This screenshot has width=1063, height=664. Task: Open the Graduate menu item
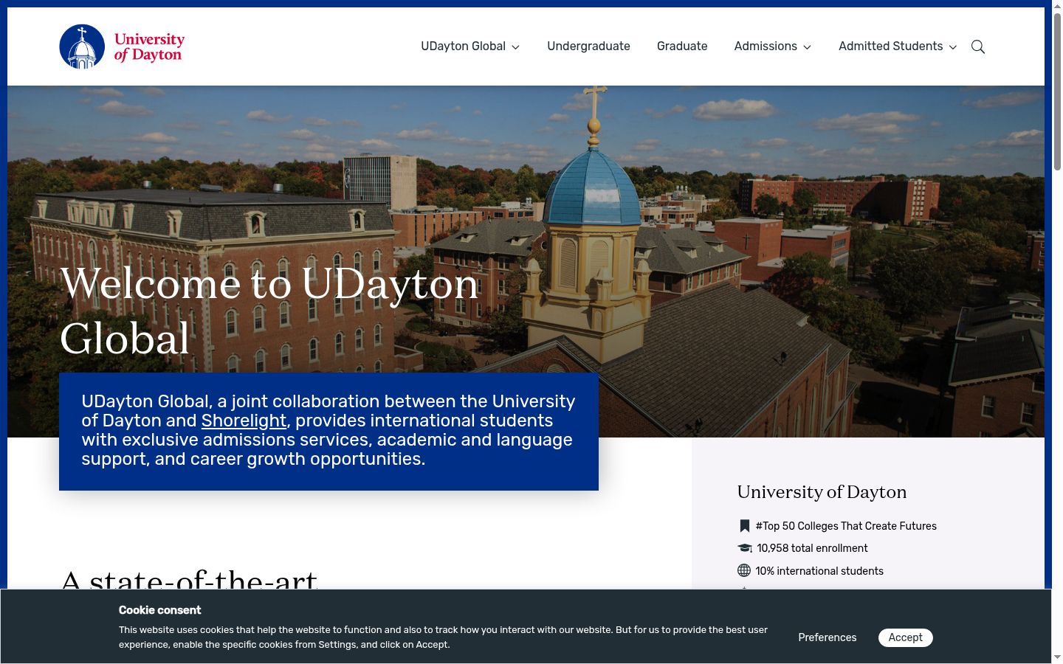682,46
